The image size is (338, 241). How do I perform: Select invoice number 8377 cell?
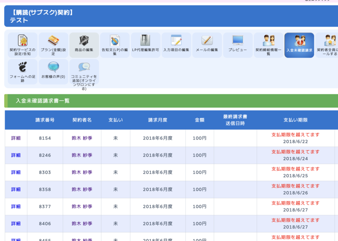[45, 206]
